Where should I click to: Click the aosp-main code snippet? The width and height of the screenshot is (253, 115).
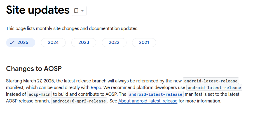[x=39, y=94]
